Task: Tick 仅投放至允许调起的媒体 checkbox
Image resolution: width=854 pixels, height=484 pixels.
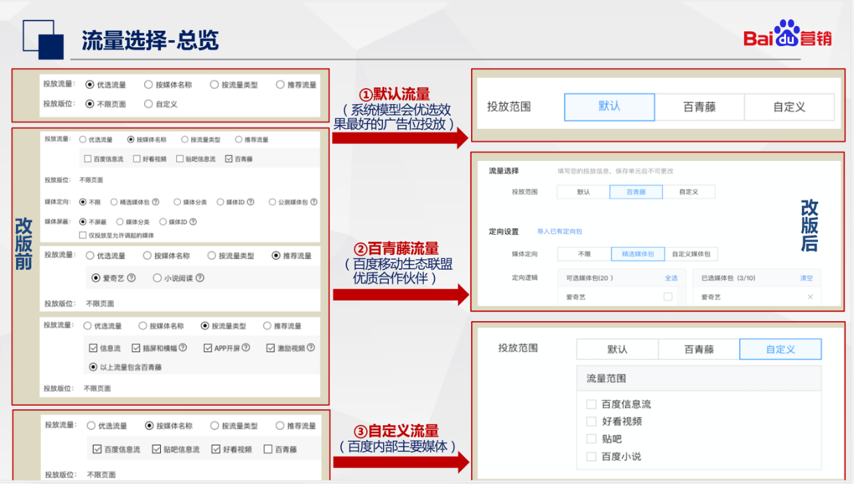Action: click(x=83, y=235)
